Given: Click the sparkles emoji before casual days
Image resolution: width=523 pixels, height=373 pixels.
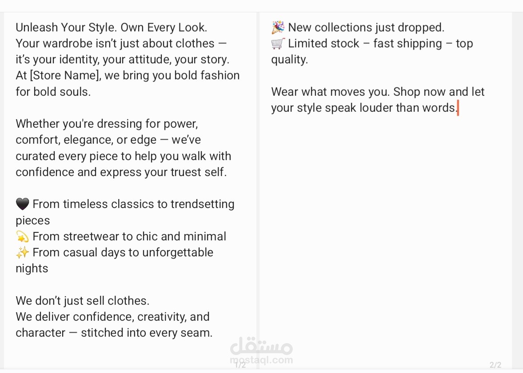Looking at the screenshot, I should coord(22,252).
